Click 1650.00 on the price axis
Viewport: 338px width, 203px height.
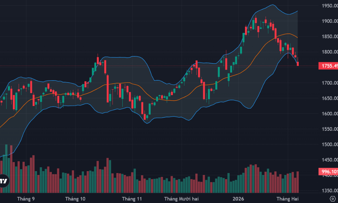tap(329, 98)
